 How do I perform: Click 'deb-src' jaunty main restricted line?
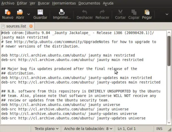(72, 60)
